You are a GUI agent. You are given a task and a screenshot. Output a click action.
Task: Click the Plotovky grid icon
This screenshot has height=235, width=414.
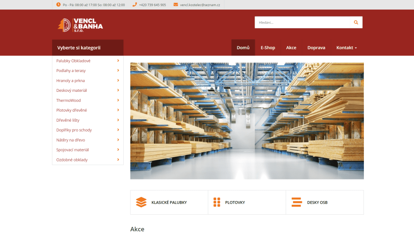pyautogui.click(x=217, y=202)
